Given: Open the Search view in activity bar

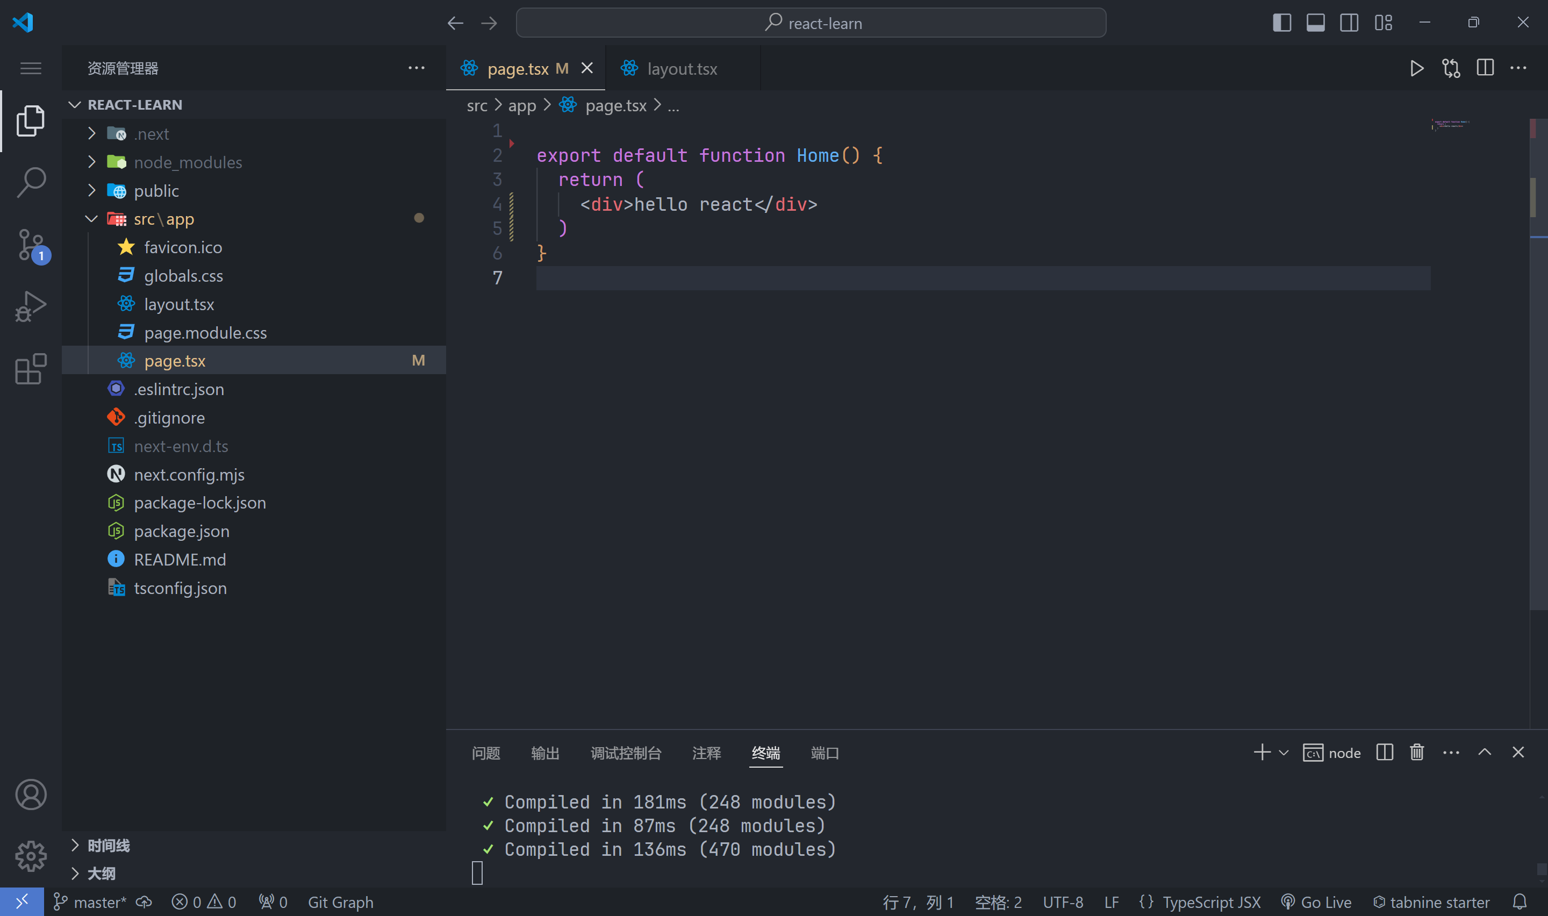Looking at the screenshot, I should coord(31,183).
